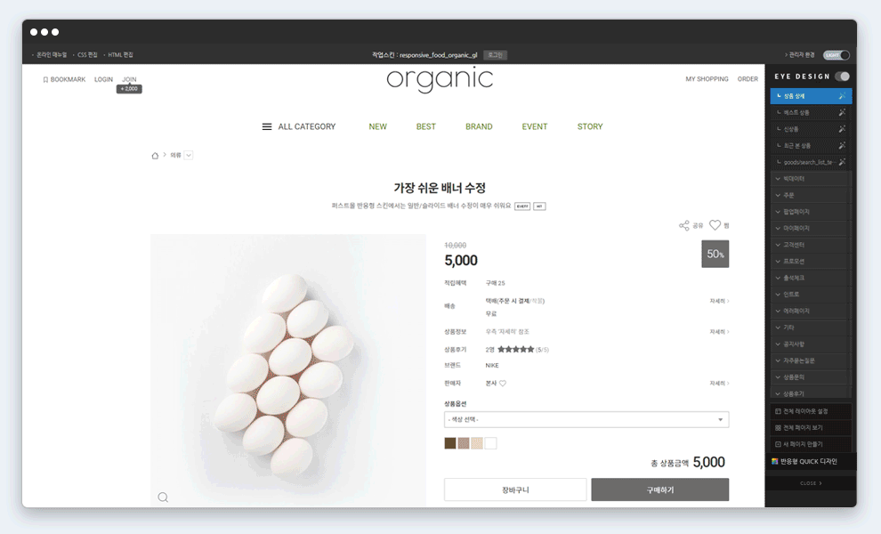Screen dimensions: 881x534
Task: Click the 구매하기 buy button
Action: (660, 489)
